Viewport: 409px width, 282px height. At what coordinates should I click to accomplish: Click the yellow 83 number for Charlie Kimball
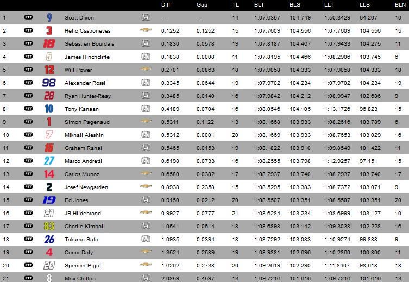(x=49, y=226)
